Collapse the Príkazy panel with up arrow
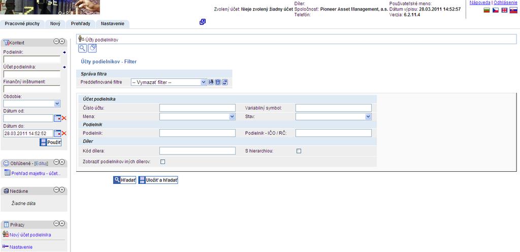520x252 pixels. click(61, 224)
